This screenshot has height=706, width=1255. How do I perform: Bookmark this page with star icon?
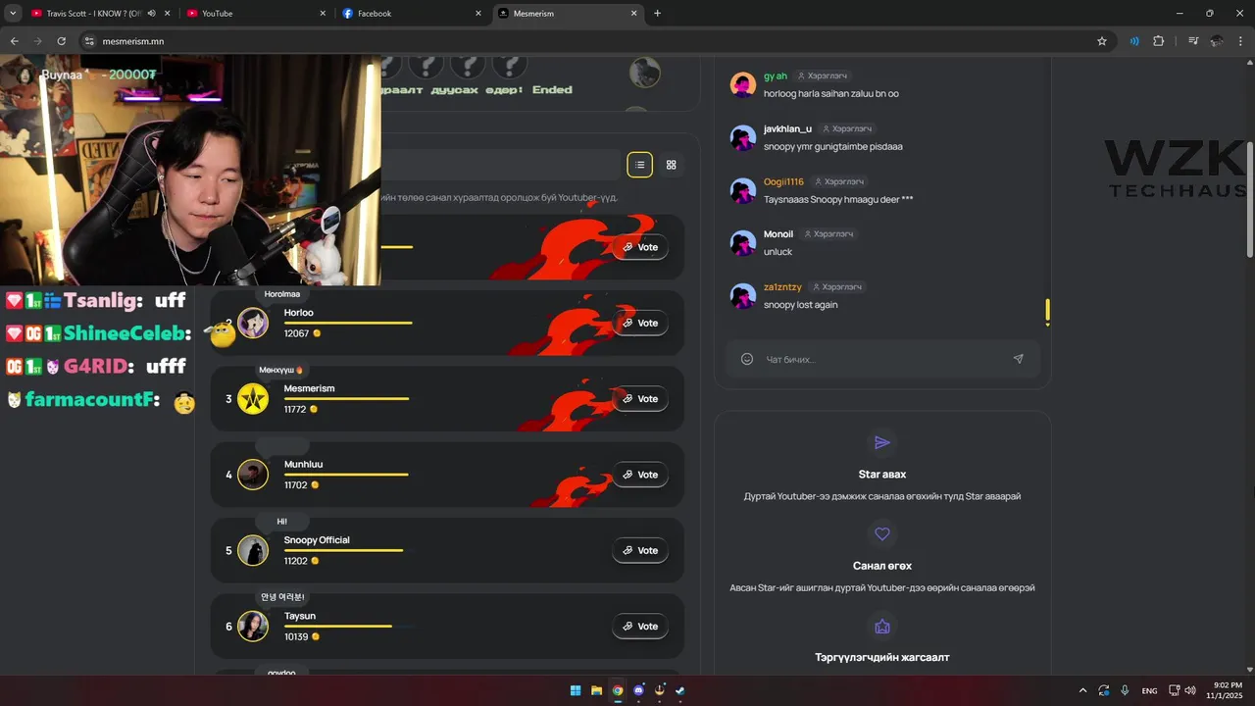tap(1102, 41)
